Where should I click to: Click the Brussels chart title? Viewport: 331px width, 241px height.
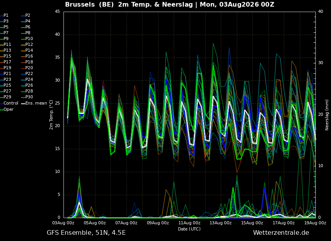[80, 4]
